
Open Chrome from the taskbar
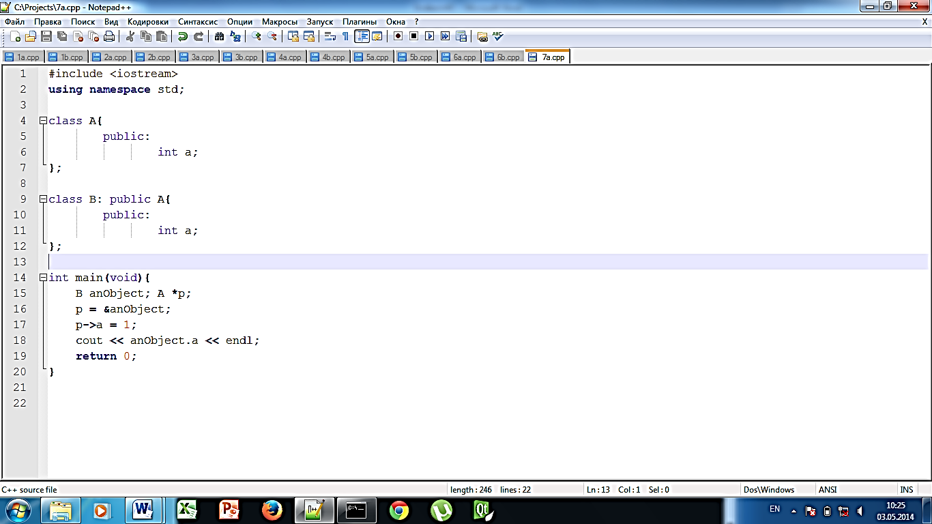point(399,510)
